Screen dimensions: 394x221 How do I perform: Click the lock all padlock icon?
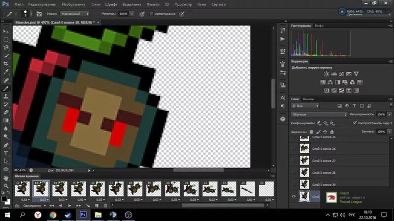332,132
